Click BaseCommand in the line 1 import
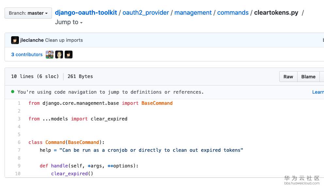Viewport: 324px width, 188px height. pos(157,103)
